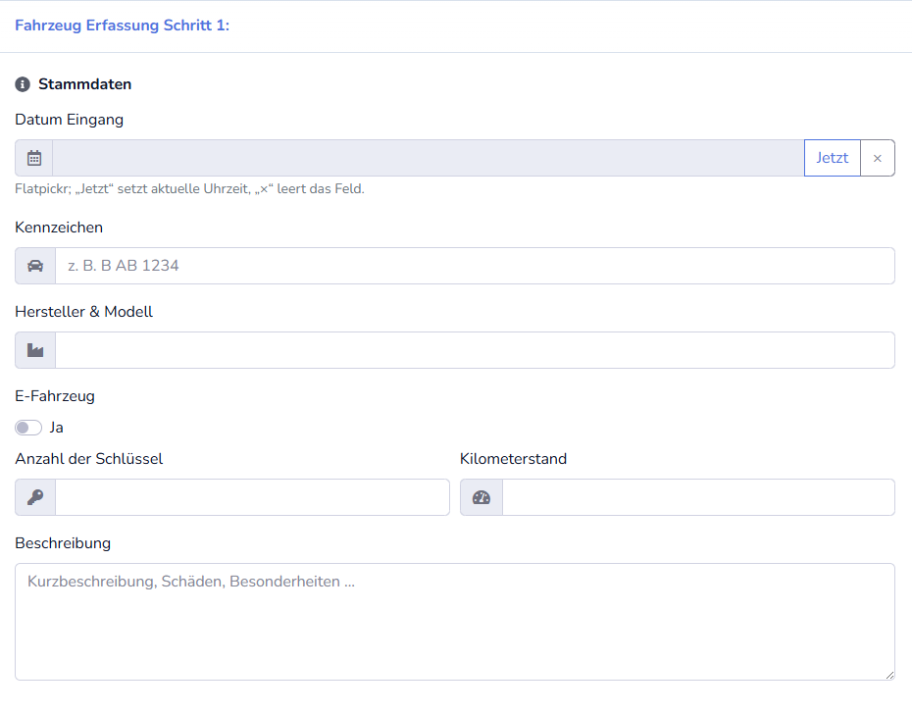This screenshot has width=912, height=713.
Task: Click the Stammdaten section heading
Action: tap(84, 84)
